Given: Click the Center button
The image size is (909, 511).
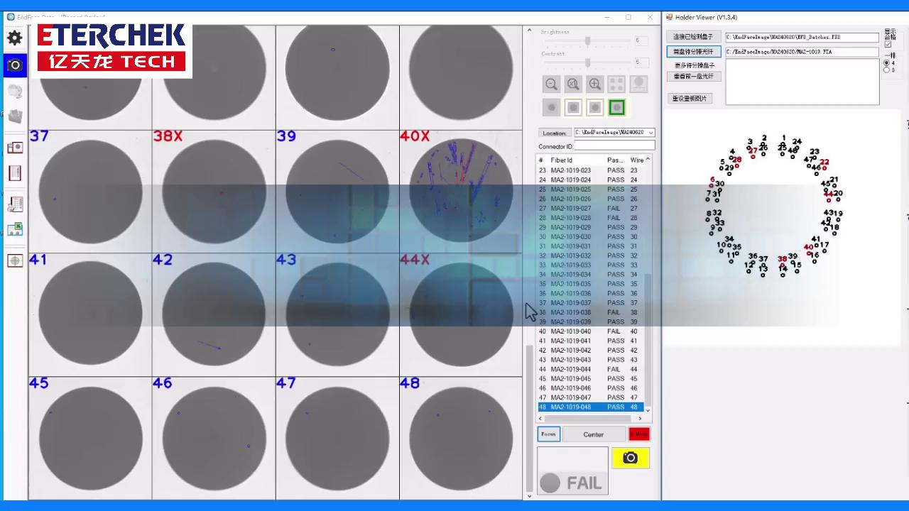Looking at the screenshot, I should pyautogui.click(x=594, y=434).
